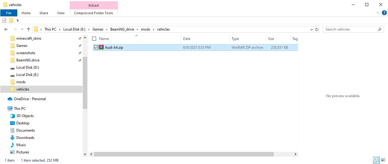Open Games in Quick access

[x=22, y=46]
